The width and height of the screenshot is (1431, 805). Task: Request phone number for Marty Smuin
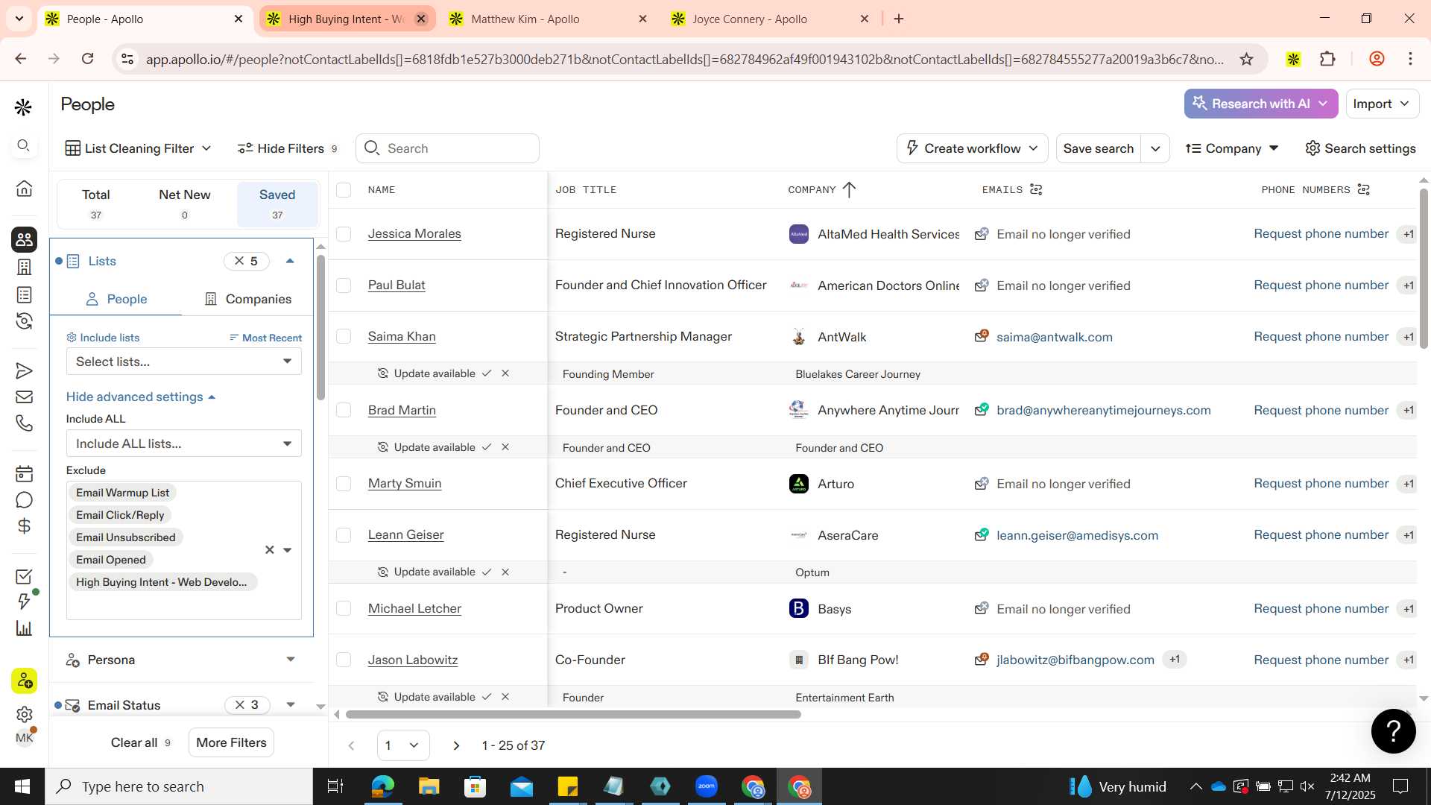(x=1321, y=484)
